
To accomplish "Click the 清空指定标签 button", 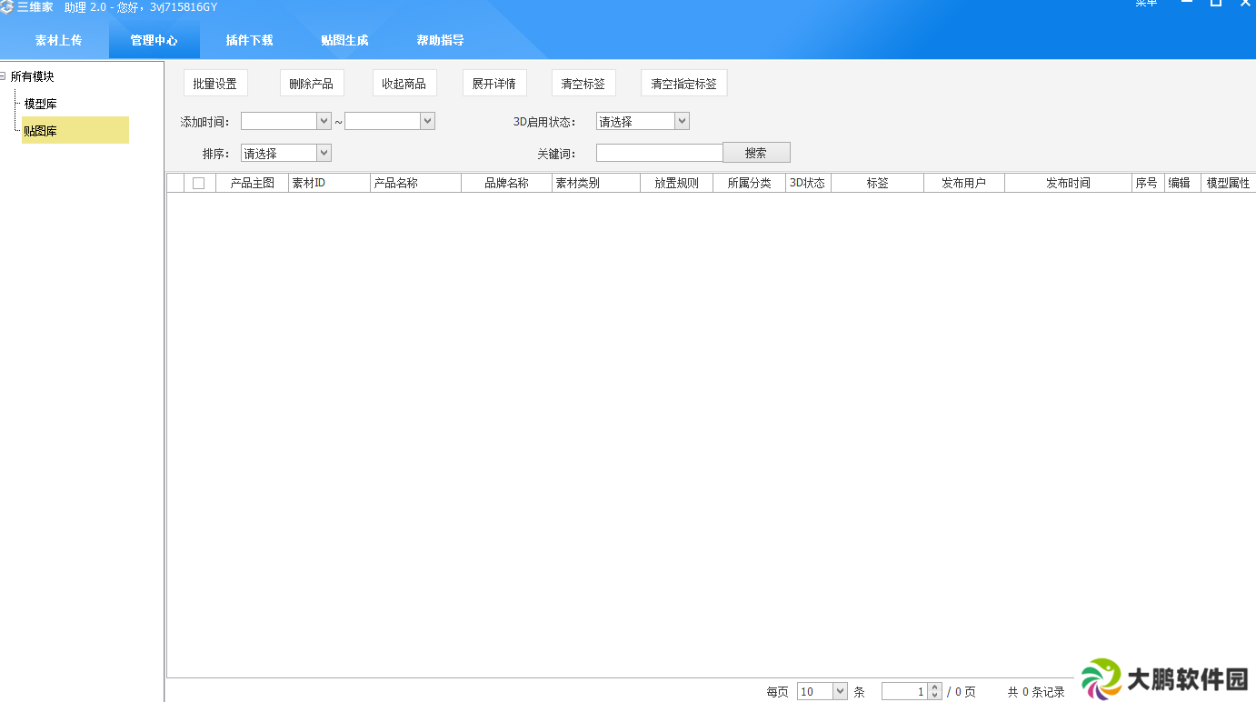I will click(x=684, y=83).
